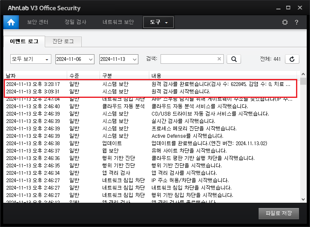Select the Active Defense를 시작했습니다 row
Image resolution: width=310 pixels, height=227 pixels.
point(150,136)
